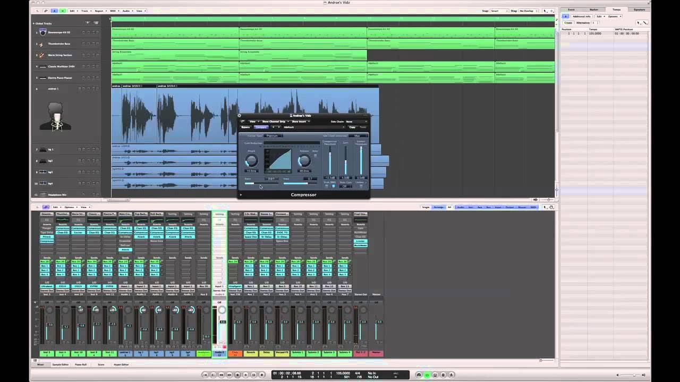Click the Compare button in Compressor plugin
This screenshot has width=680, height=382.
[x=261, y=127]
